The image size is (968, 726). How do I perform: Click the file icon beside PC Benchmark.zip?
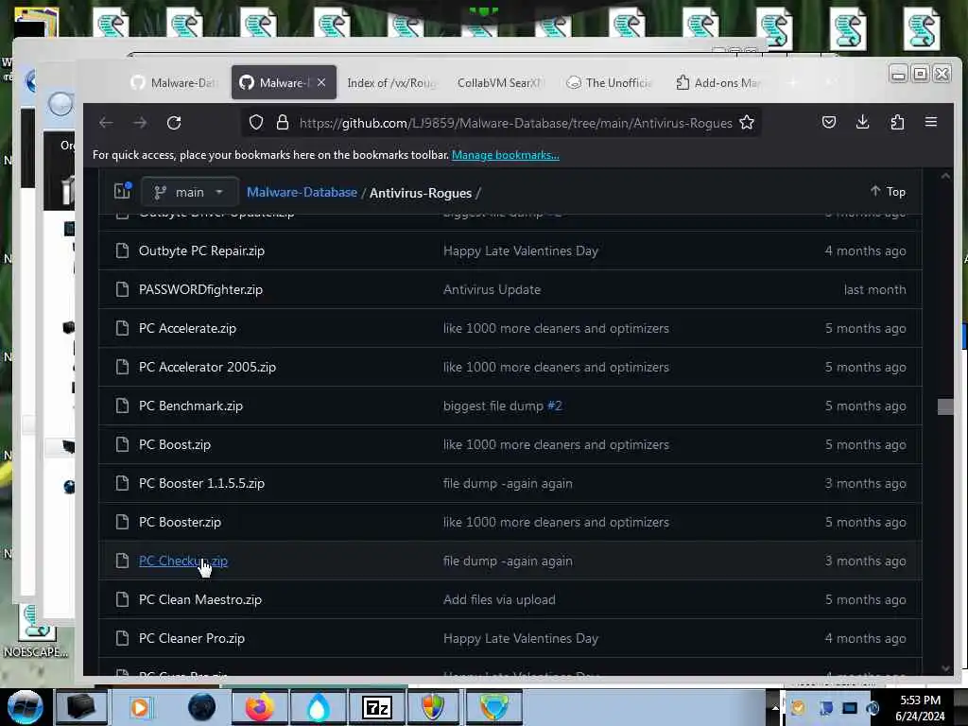click(x=122, y=406)
